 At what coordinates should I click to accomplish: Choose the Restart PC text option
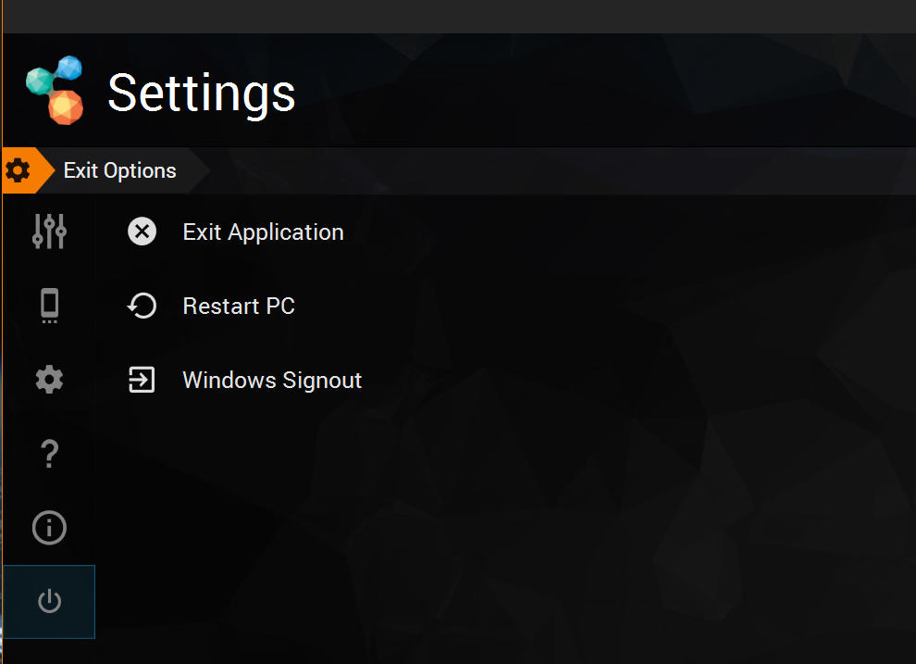tap(239, 306)
